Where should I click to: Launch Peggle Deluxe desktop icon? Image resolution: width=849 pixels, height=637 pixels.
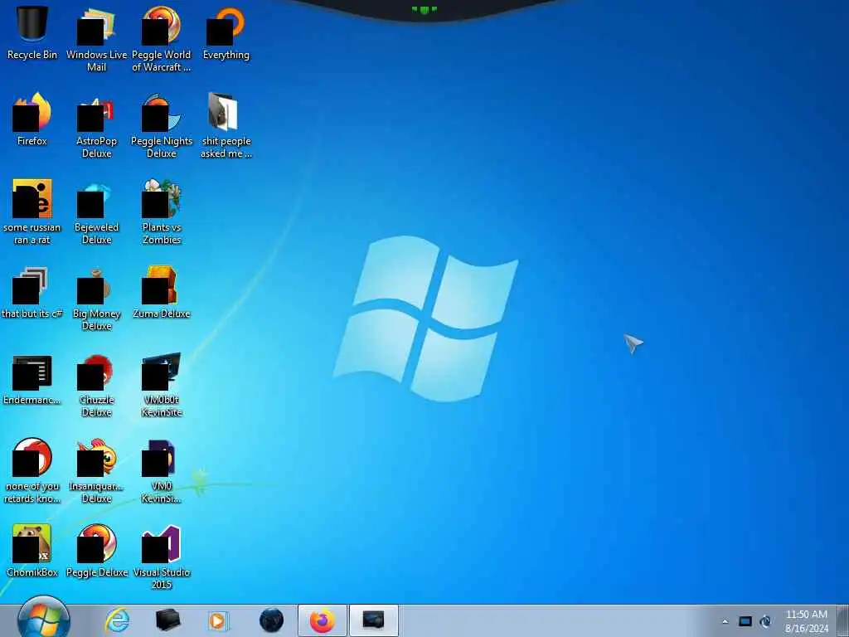(x=96, y=551)
